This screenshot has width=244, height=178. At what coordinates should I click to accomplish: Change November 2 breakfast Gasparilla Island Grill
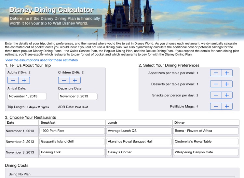pyautogui.click(x=72, y=142)
